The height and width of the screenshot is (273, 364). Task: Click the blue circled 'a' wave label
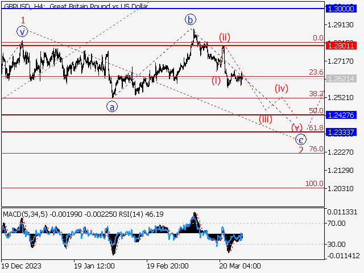tap(112, 107)
